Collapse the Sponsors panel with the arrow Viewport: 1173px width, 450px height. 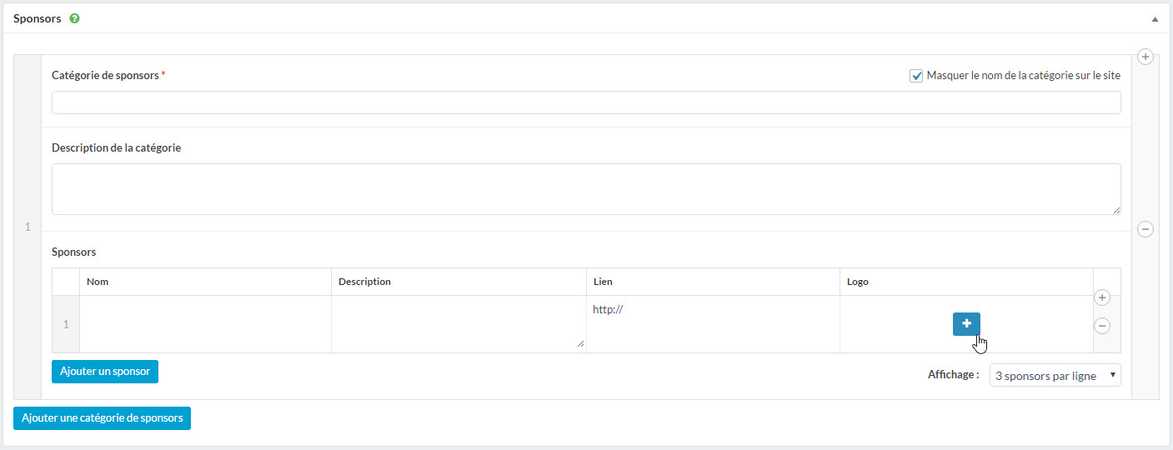pos(1155,18)
